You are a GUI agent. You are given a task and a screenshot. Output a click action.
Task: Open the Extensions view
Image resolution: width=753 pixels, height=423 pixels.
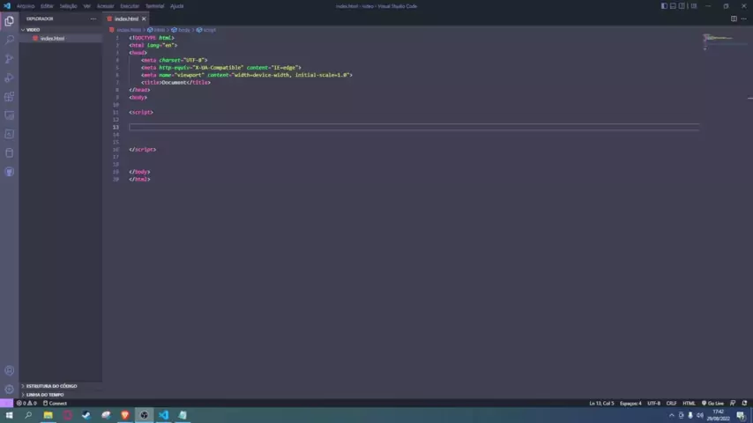click(x=9, y=97)
